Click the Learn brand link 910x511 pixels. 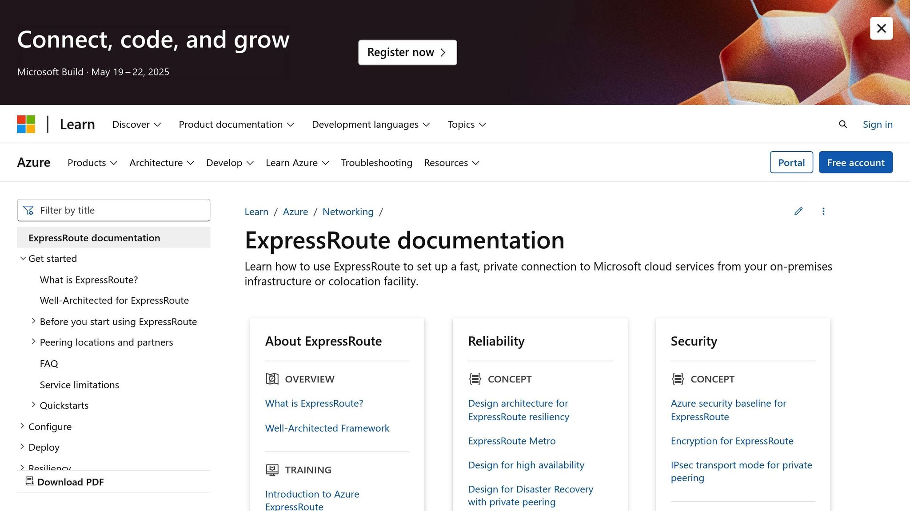point(77,124)
